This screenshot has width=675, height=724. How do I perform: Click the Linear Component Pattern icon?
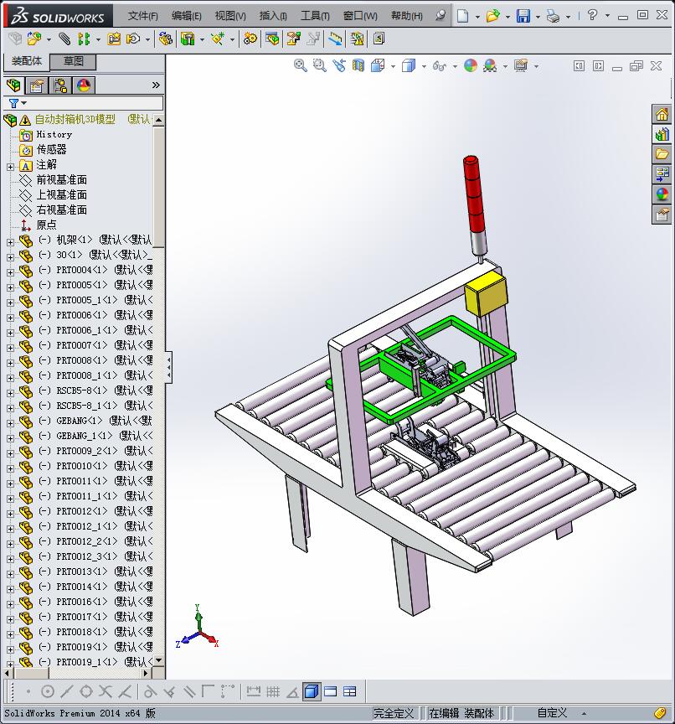click(84, 39)
